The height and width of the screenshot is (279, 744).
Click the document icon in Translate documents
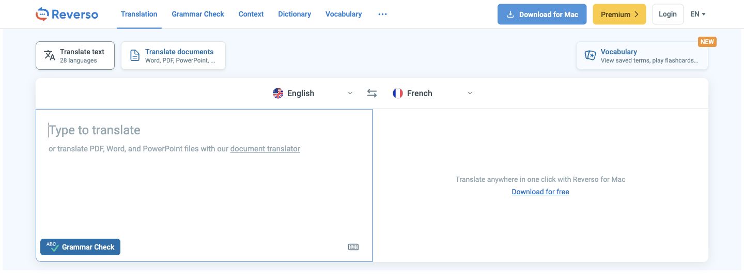[x=135, y=56]
